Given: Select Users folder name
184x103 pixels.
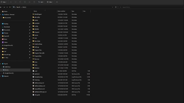Looking at the screenshot, I should pyautogui.click(x=36, y=65).
